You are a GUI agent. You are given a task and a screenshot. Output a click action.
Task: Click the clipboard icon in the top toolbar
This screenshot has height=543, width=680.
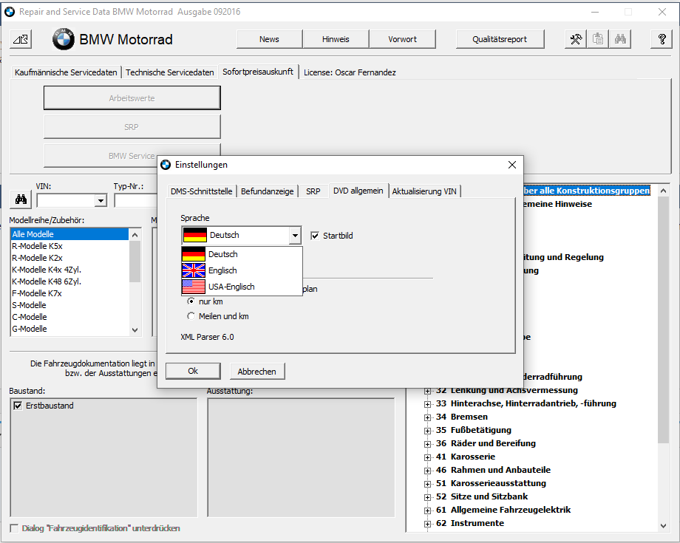pyautogui.click(x=598, y=39)
